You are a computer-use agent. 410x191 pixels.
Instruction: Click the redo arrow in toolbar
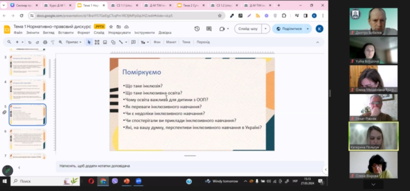pos(37,42)
